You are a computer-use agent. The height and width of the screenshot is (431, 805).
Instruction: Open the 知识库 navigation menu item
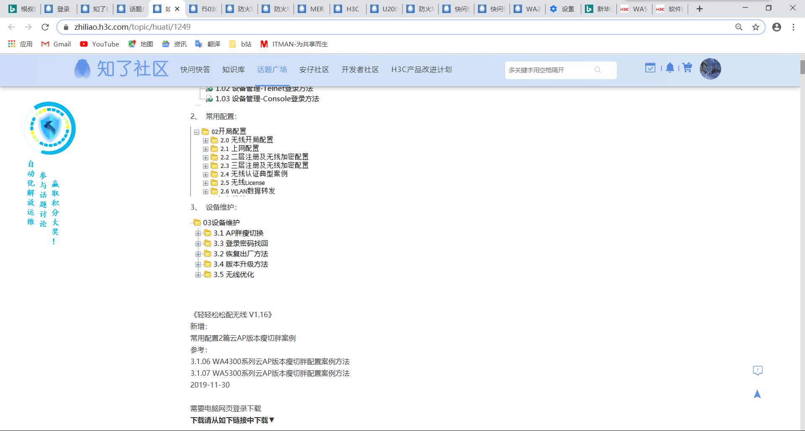pos(234,69)
